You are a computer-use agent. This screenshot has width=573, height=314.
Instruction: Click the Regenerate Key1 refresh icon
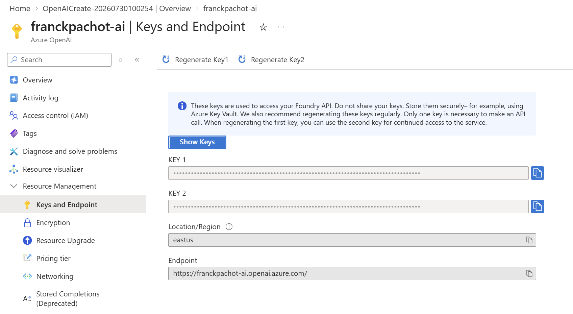tap(166, 59)
